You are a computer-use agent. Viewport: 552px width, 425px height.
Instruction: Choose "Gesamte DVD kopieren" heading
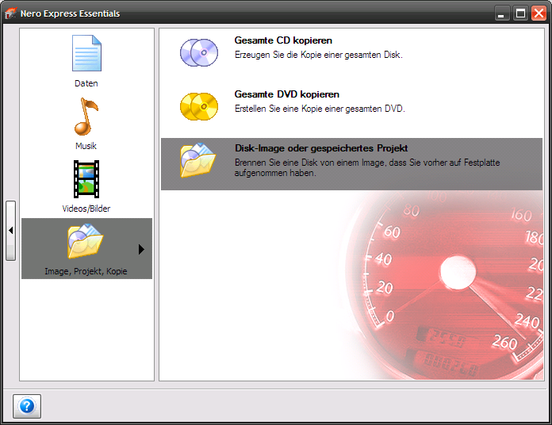[x=287, y=94]
